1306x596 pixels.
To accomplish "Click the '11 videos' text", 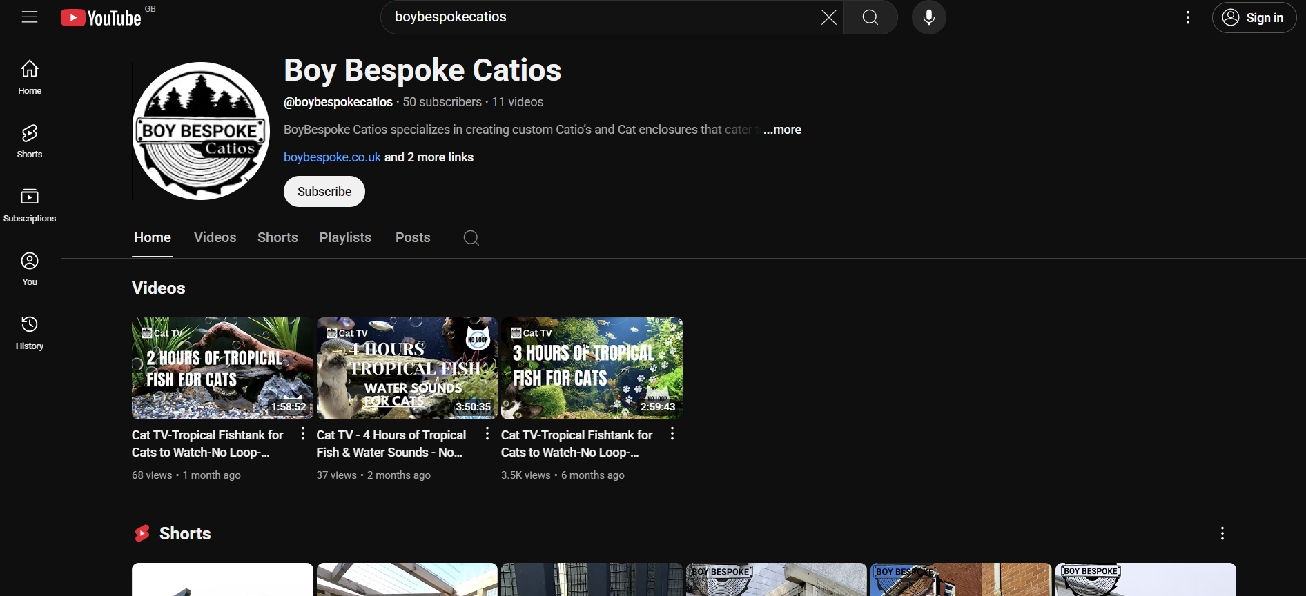I will [x=518, y=102].
